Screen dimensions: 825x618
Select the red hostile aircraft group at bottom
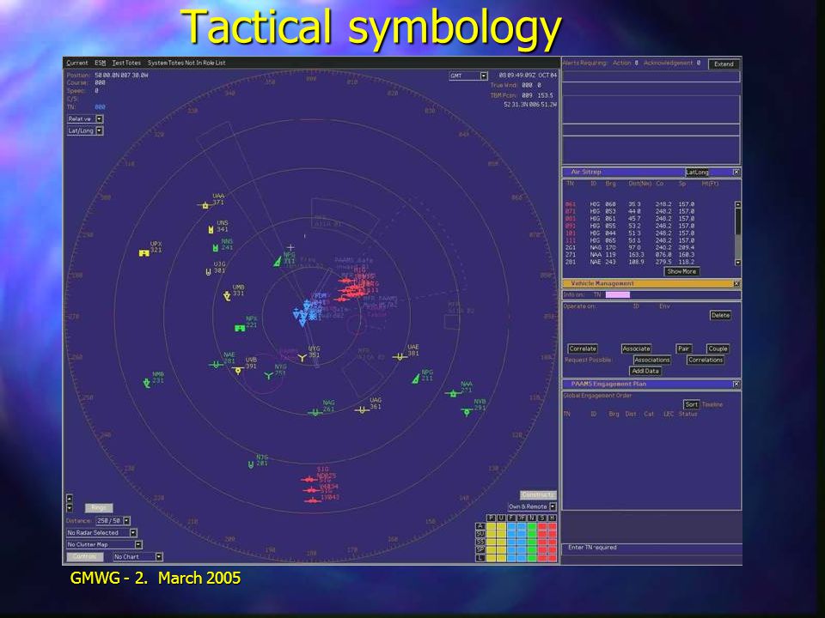(x=311, y=490)
